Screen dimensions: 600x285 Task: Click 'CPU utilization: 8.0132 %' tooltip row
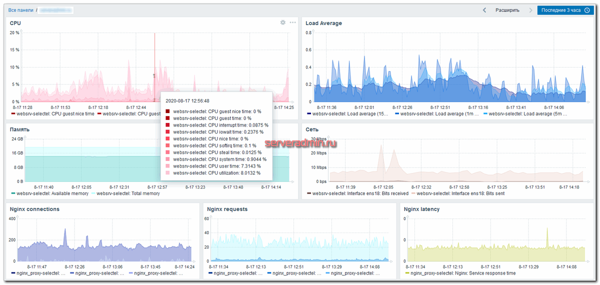213,173
